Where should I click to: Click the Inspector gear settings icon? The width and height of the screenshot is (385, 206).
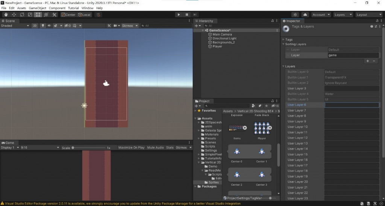(286, 29)
